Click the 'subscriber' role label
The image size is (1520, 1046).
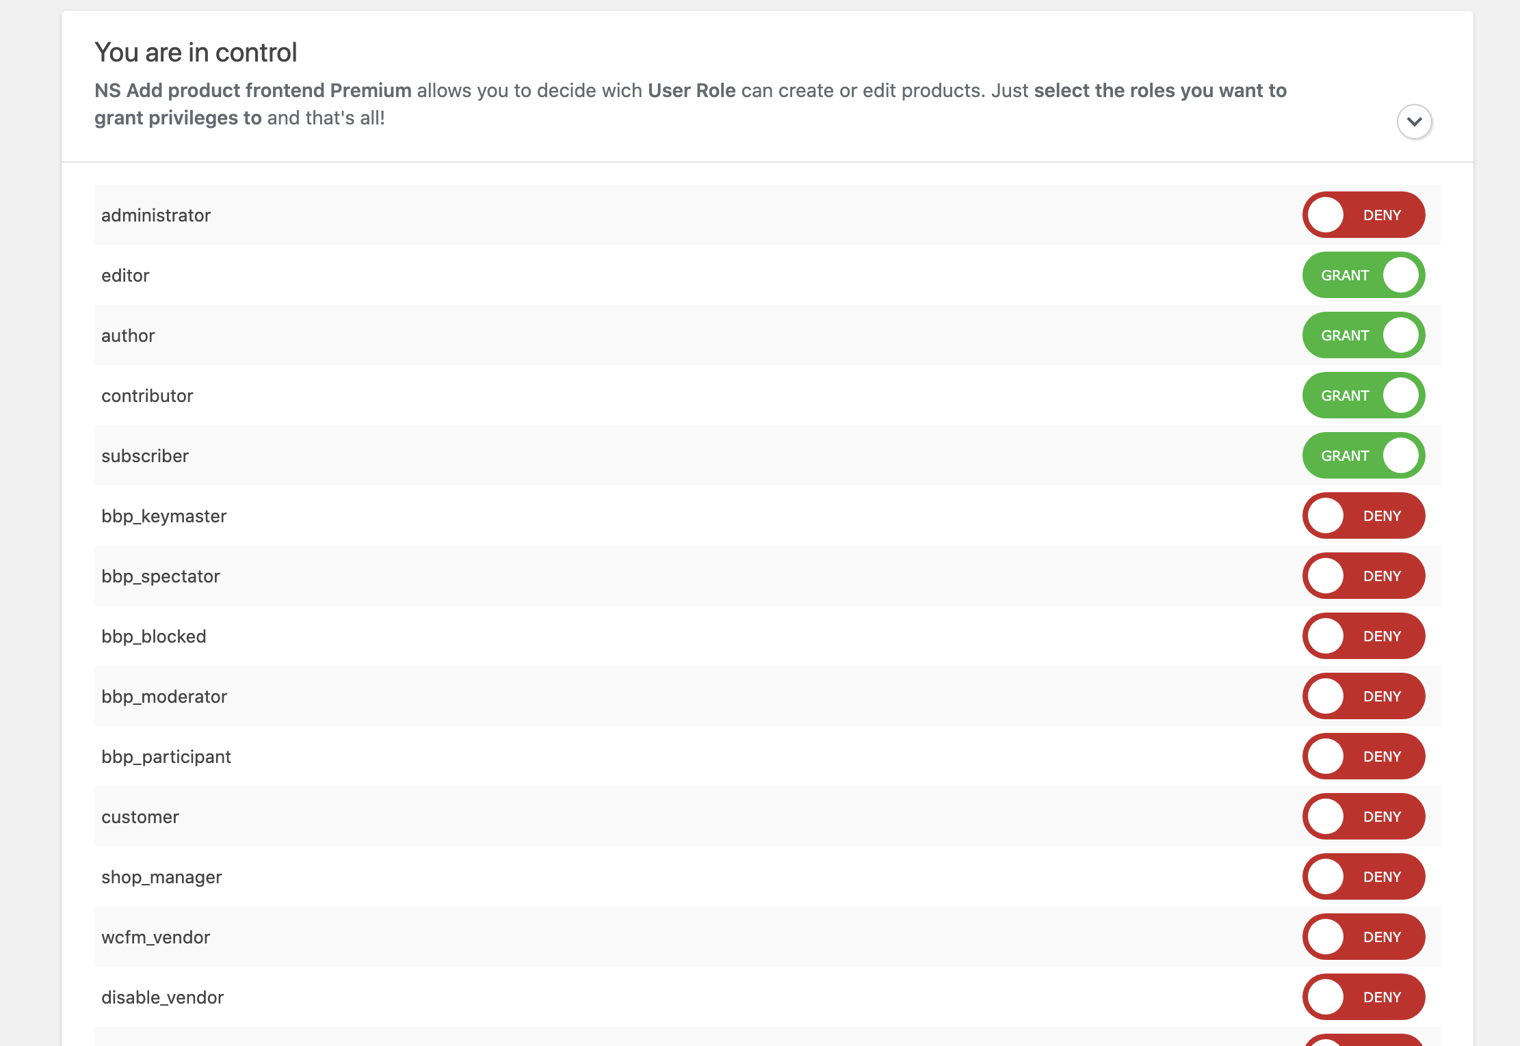pyautogui.click(x=145, y=456)
